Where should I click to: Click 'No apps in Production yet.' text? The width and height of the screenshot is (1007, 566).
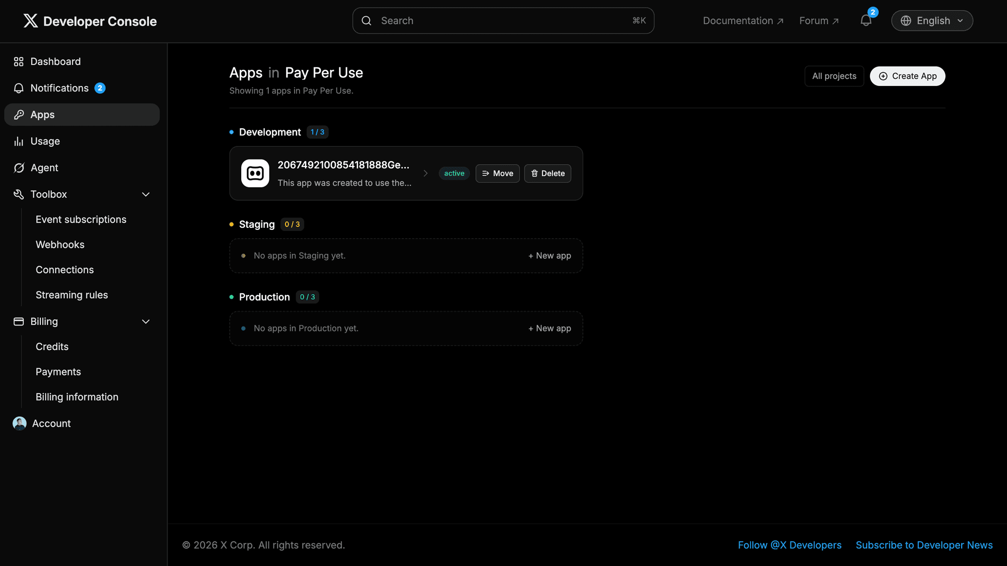[x=306, y=328]
